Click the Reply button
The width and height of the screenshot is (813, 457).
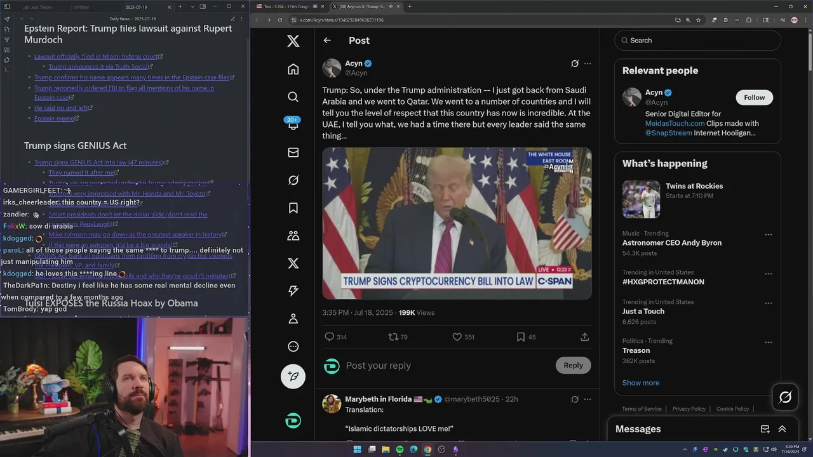tap(573, 365)
